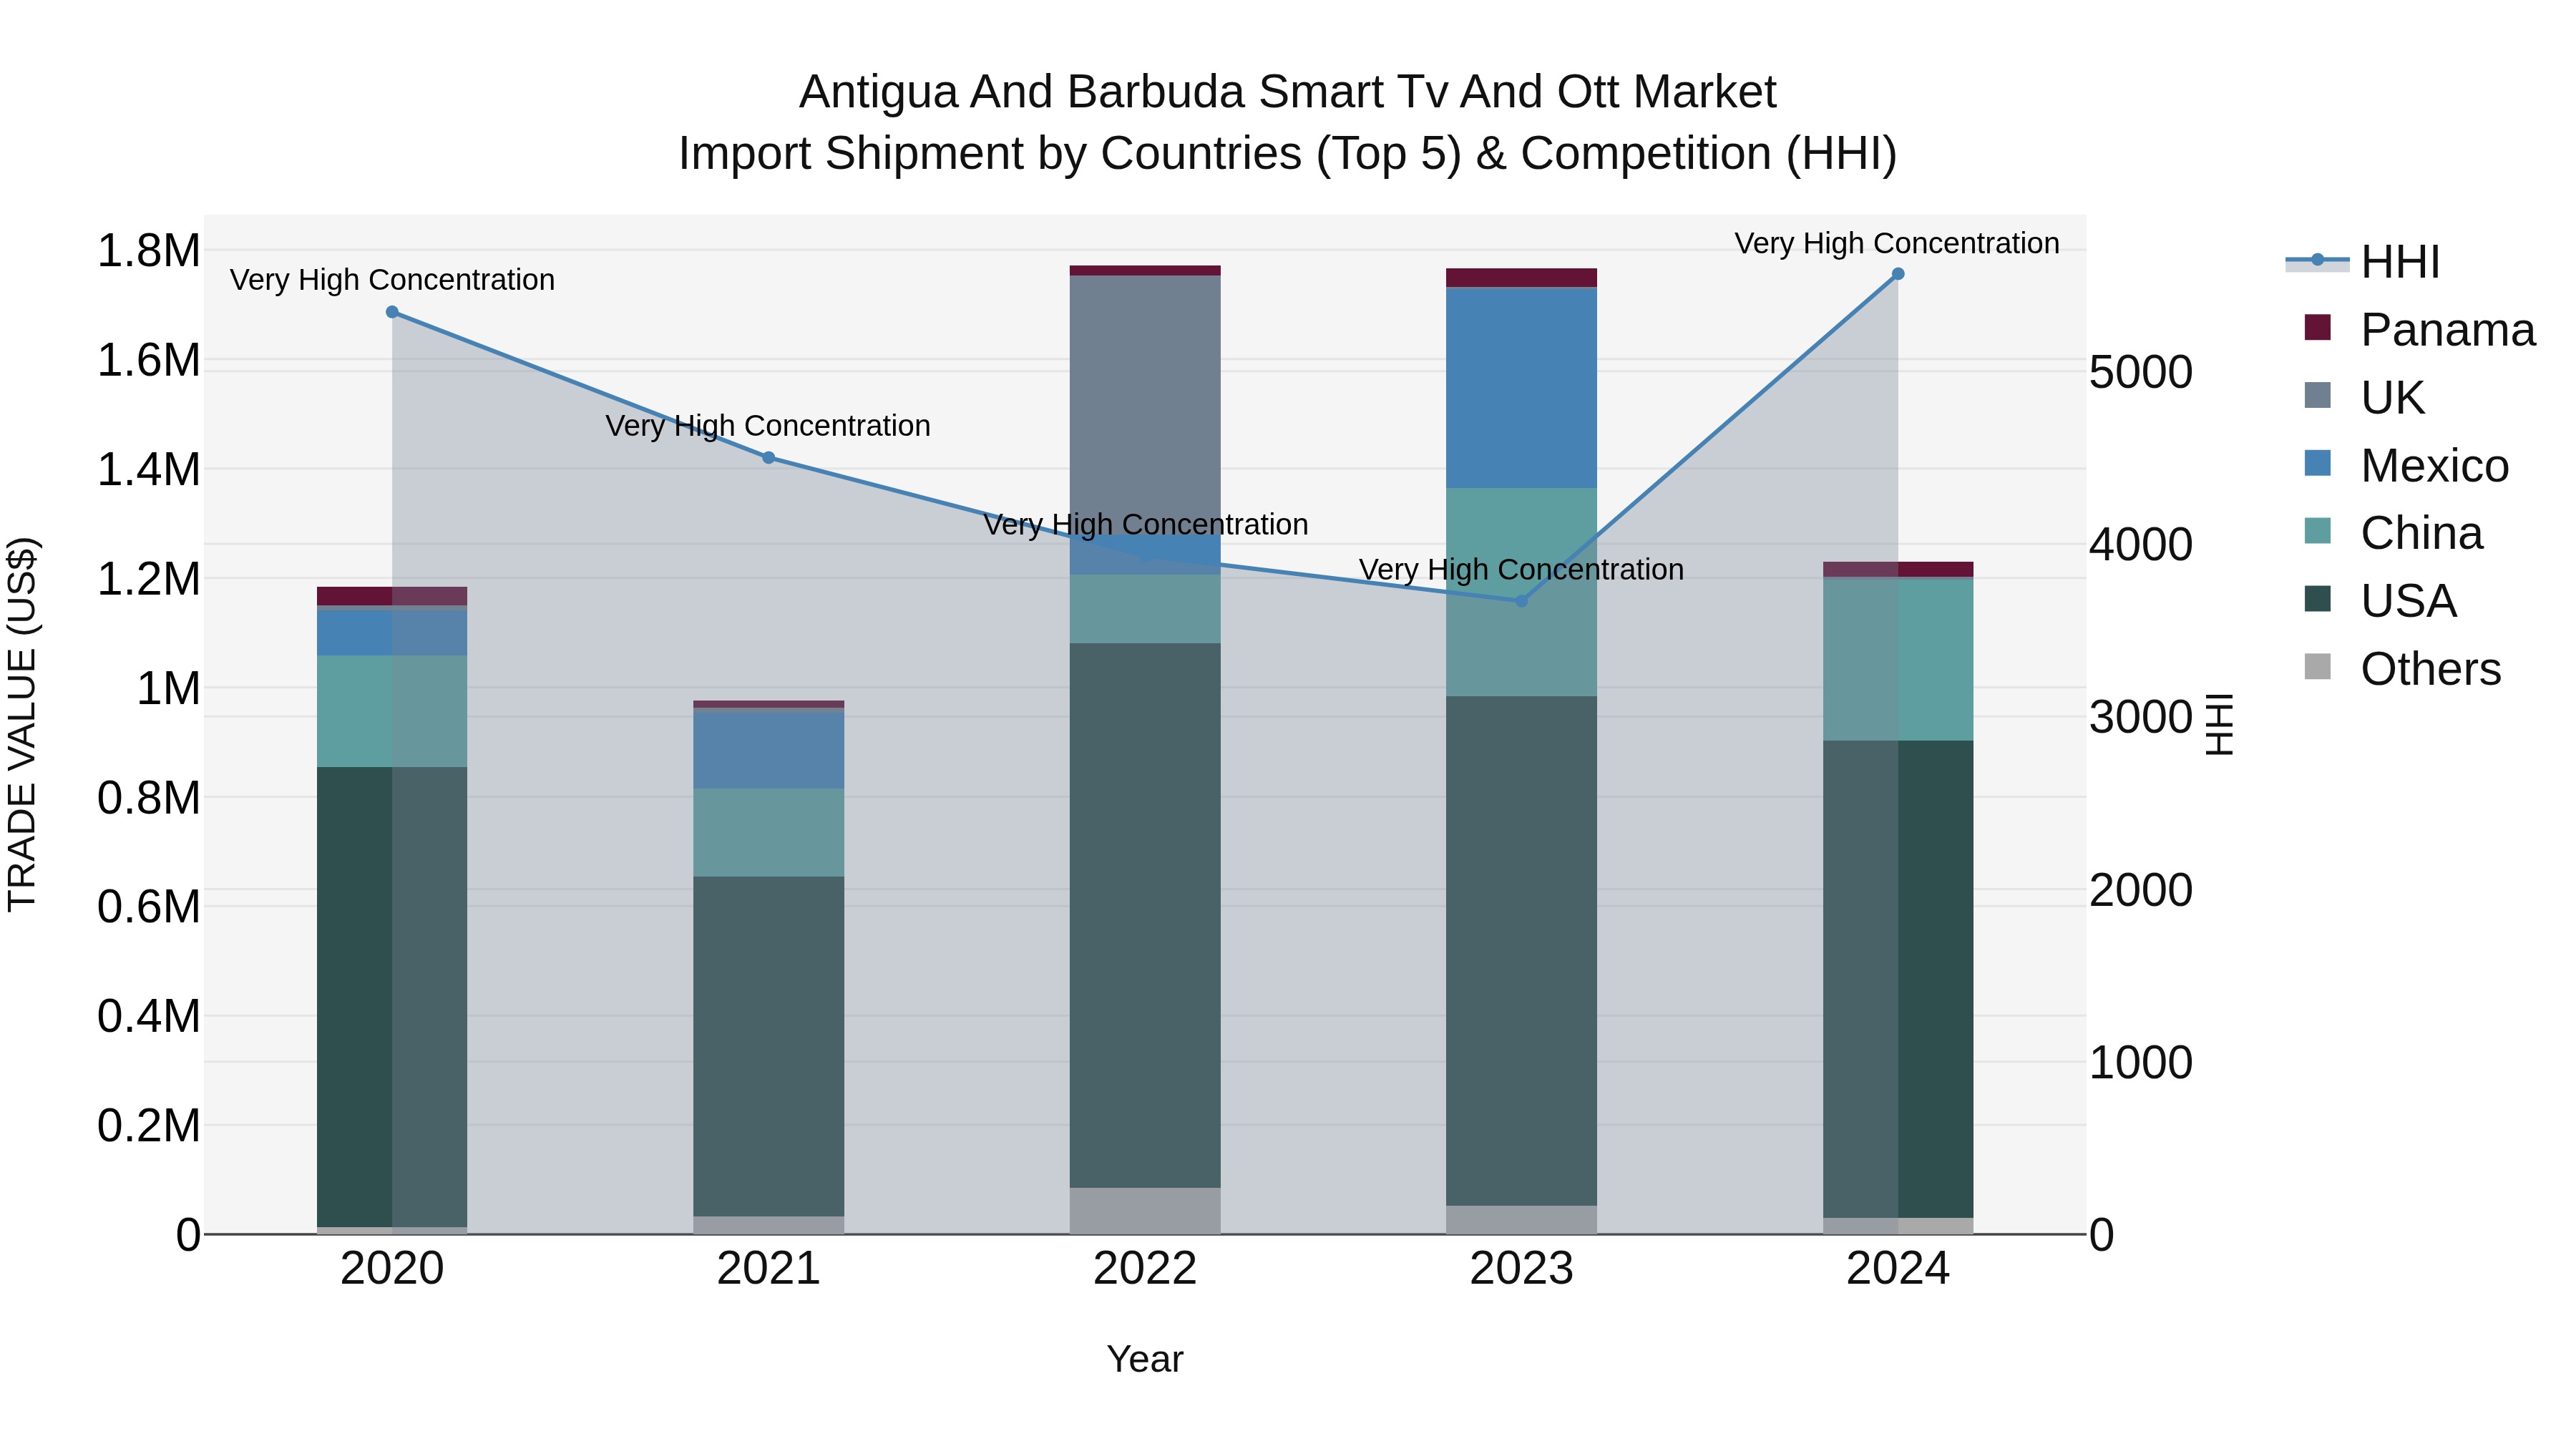Select the USA segment of the 2021 bar
This screenshot has width=2576, height=1449.
point(768,1046)
